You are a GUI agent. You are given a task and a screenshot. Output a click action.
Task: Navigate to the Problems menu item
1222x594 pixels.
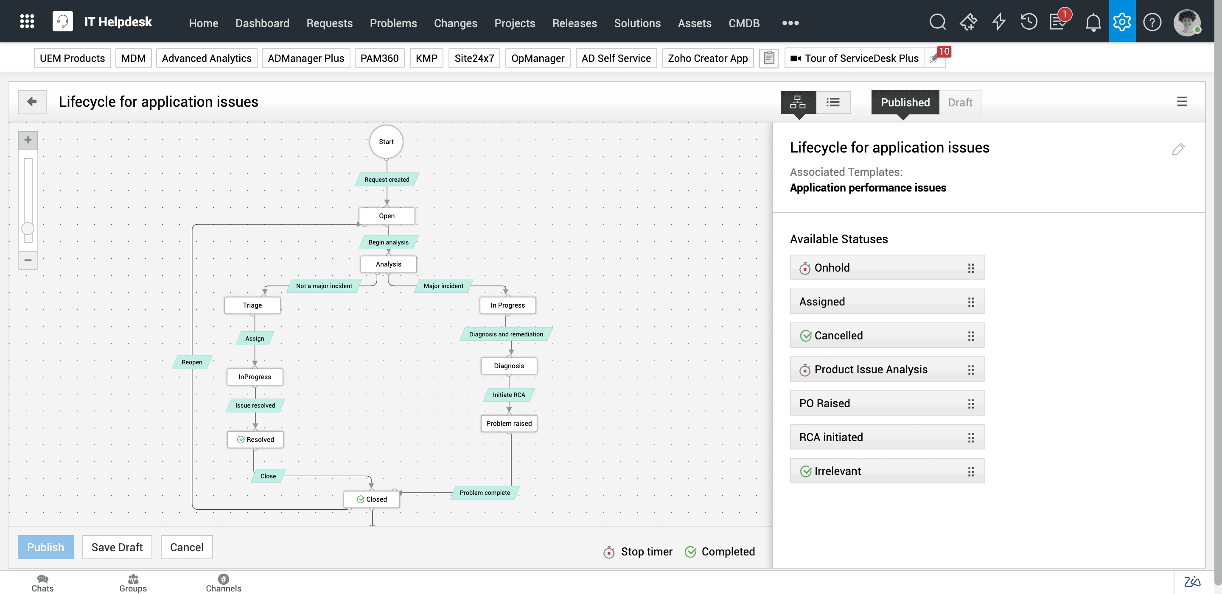tap(393, 23)
